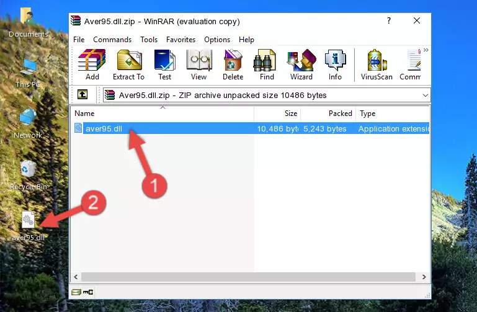The width and height of the screenshot is (477, 312).
Task: Click the Extract To toolbar icon
Action: coord(128,65)
